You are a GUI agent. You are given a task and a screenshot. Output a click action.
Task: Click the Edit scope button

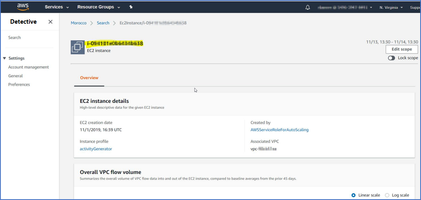[x=401, y=49]
